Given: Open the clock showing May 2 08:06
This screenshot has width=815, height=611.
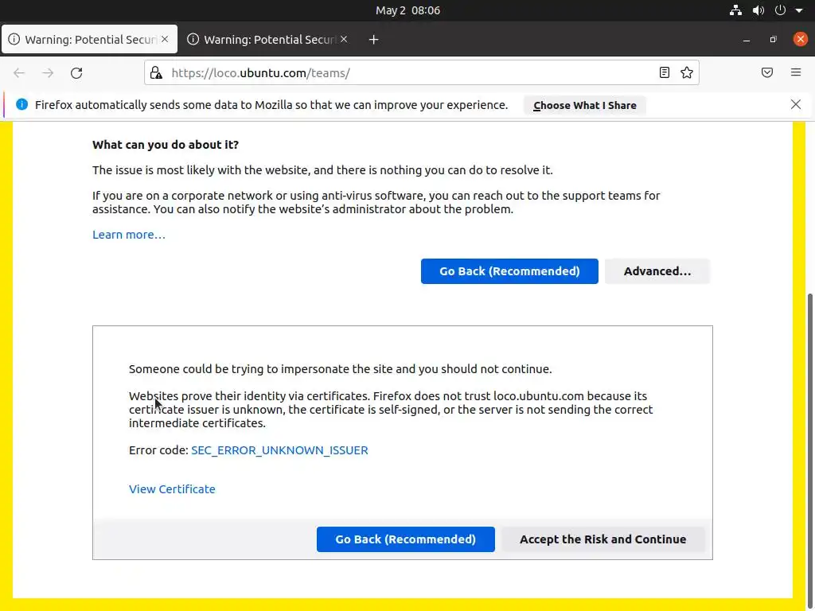Looking at the screenshot, I should pyautogui.click(x=407, y=10).
